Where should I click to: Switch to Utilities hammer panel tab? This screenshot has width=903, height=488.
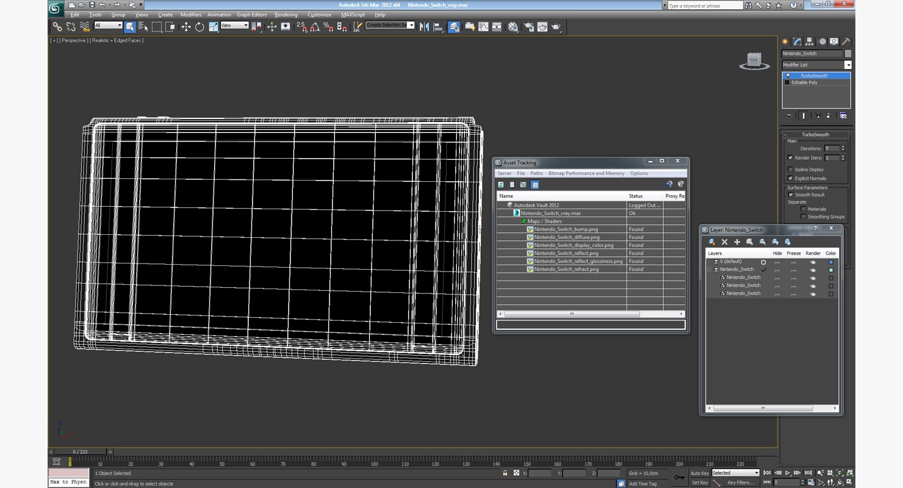[846, 41]
